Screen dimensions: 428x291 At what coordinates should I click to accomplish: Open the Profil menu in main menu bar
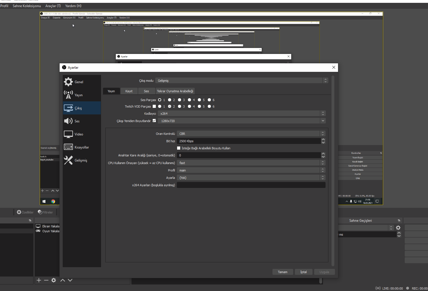tap(4, 6)
